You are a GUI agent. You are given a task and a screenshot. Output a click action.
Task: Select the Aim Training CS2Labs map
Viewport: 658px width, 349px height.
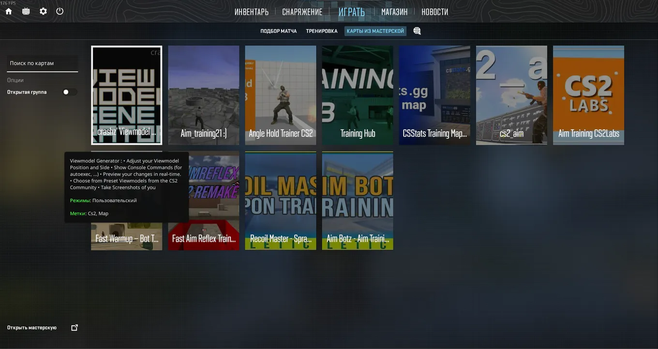[588, 95]
